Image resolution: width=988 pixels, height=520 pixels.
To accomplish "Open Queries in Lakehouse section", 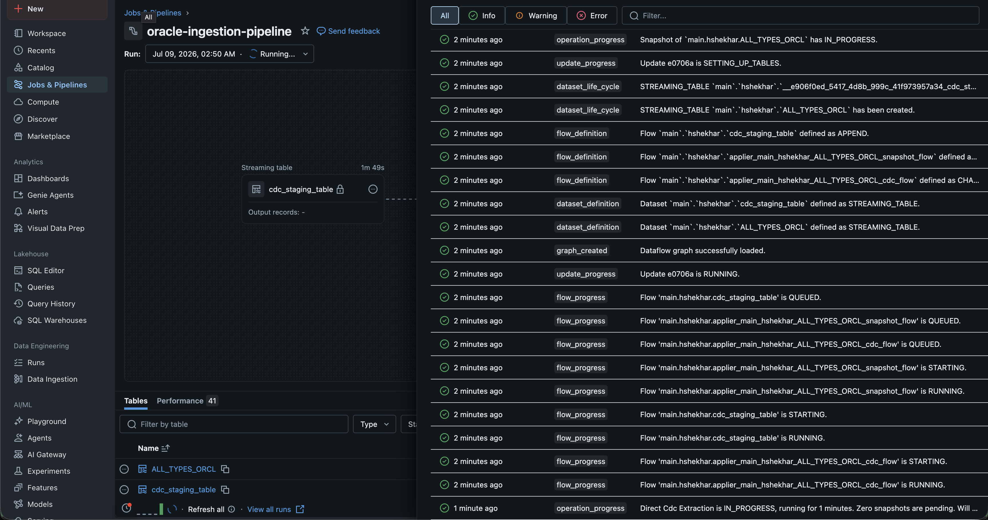I will pos(57,287).
